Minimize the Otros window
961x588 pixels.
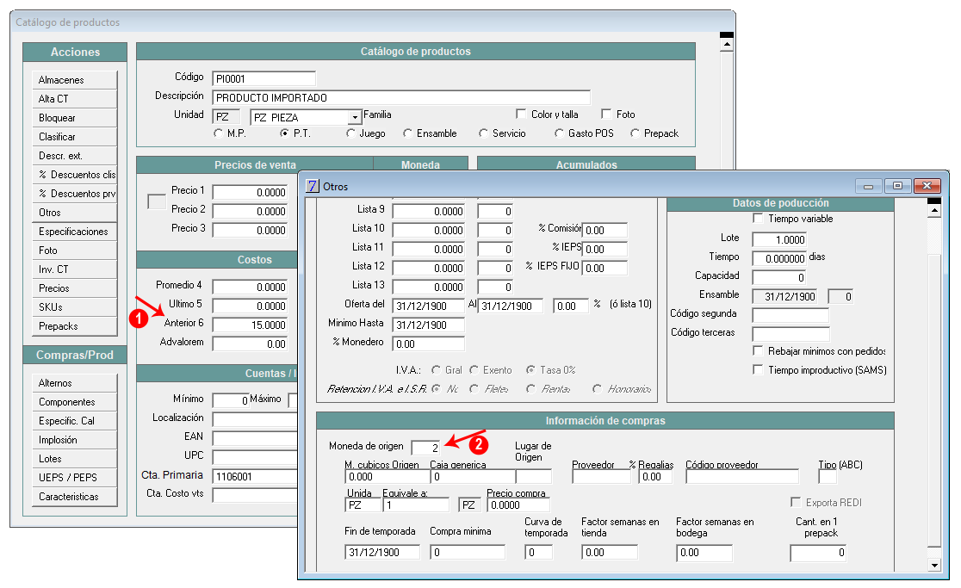pos(868,186)
